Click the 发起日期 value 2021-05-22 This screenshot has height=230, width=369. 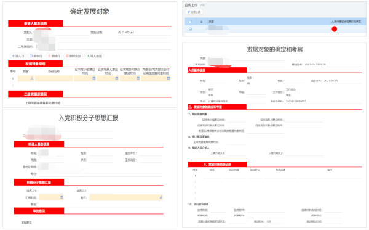[x=125, y=32]
